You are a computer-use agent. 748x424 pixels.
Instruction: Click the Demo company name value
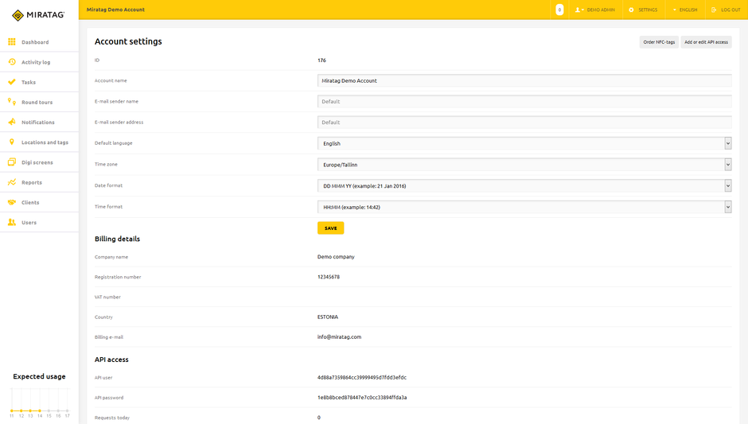[336, 257]
